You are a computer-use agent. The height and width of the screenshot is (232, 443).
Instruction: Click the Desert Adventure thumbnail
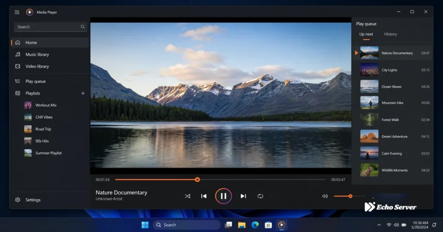tap(369, 136)
